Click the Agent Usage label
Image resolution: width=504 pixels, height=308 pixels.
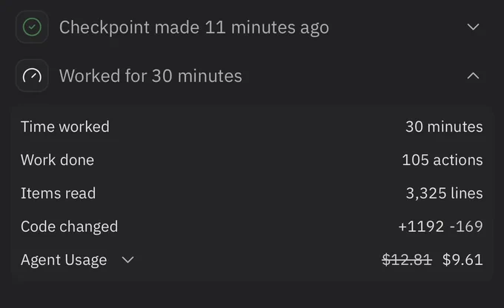click(64, 260)
